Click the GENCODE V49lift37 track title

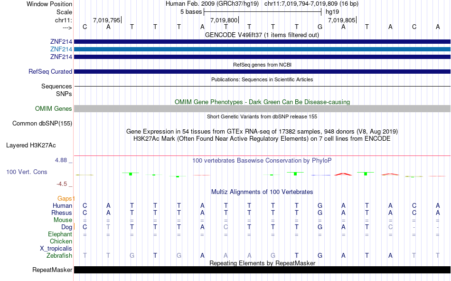262,35
